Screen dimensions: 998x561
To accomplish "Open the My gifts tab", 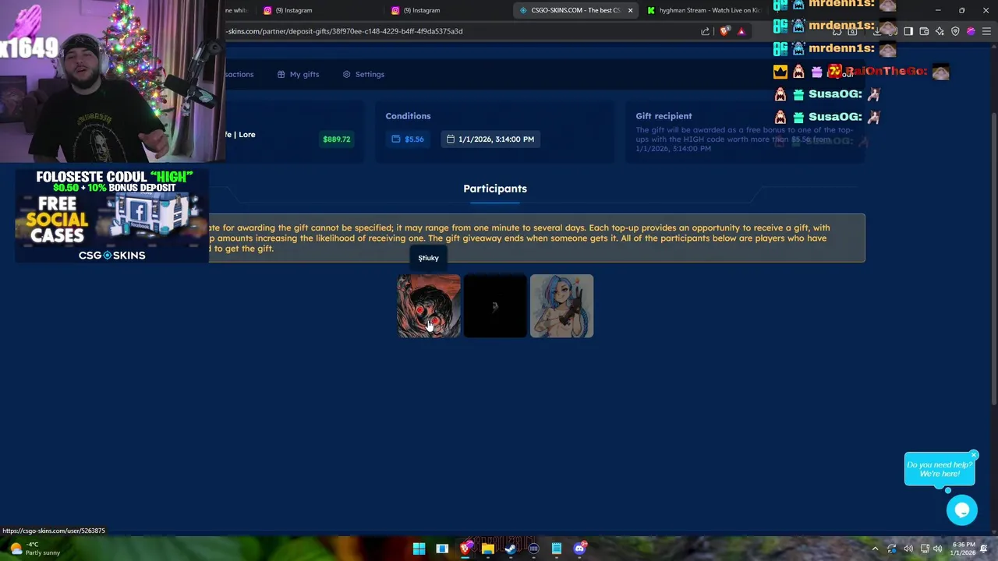I will click(x=298, y=74).
